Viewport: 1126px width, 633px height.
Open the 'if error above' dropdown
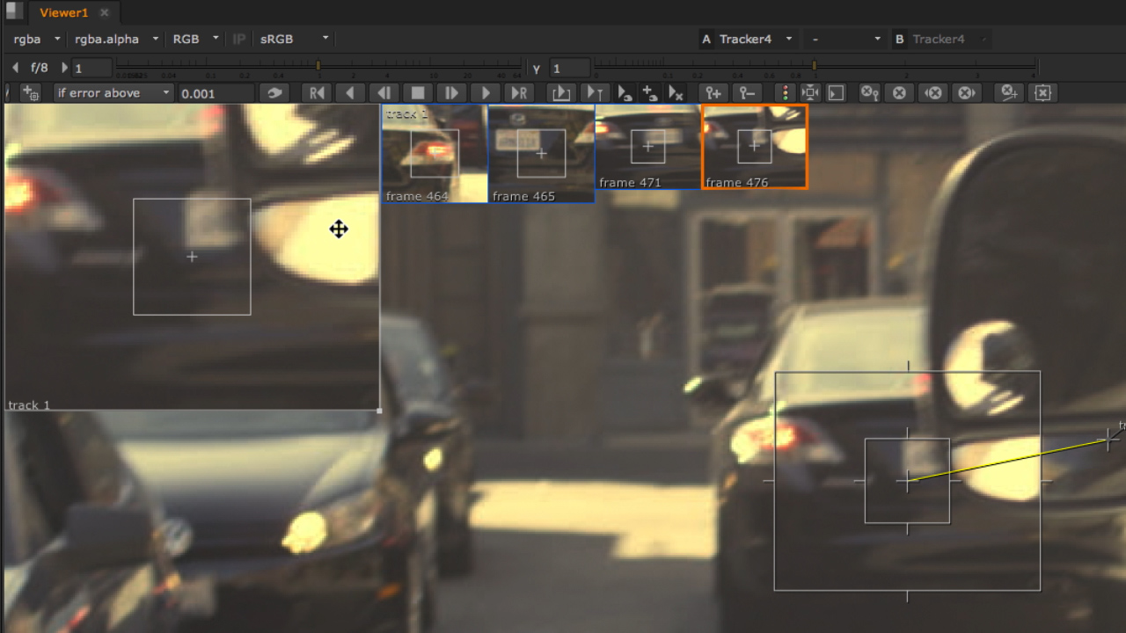(x=113, y=92)
